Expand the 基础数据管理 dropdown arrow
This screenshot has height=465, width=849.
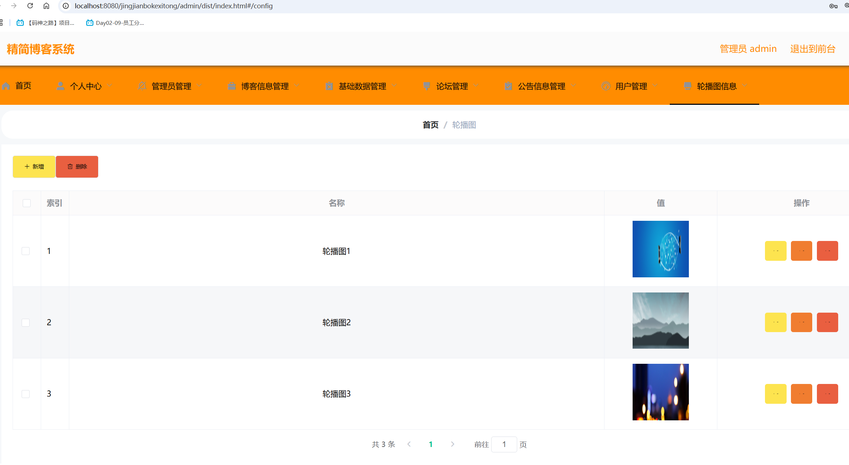394,86
